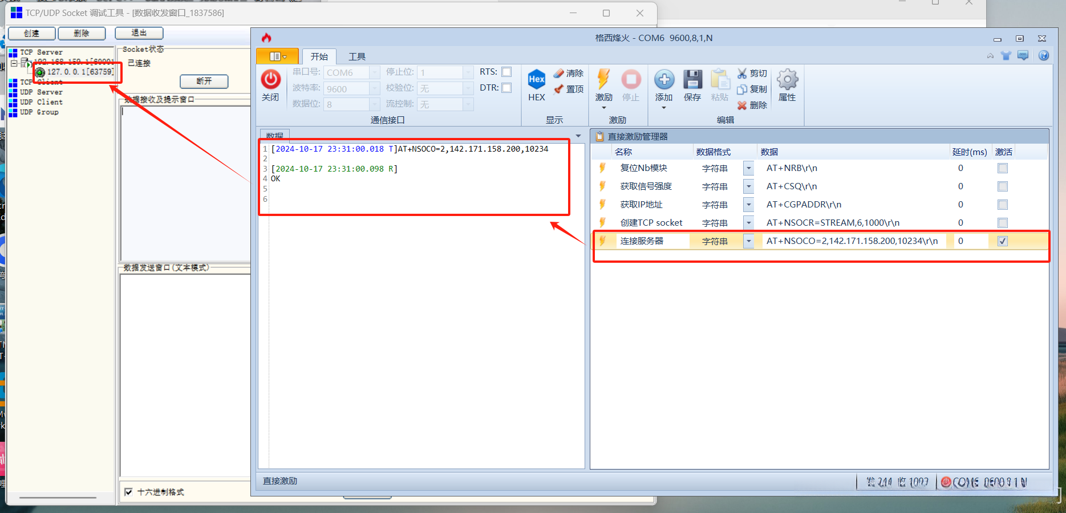
Task: Pin window on top with 置顶
Action: [x=569, y=89]
